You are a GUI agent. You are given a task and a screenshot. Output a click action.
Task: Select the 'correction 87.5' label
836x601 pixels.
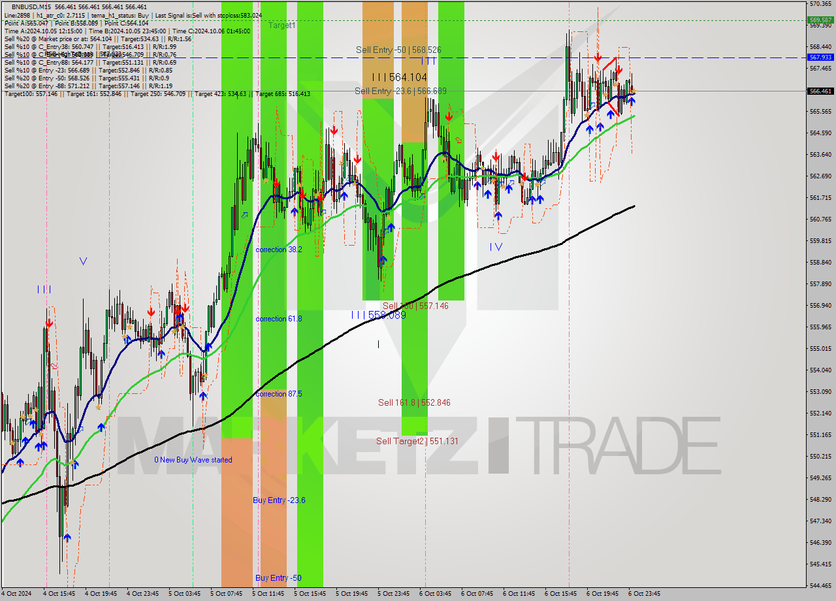pos(279,394)
